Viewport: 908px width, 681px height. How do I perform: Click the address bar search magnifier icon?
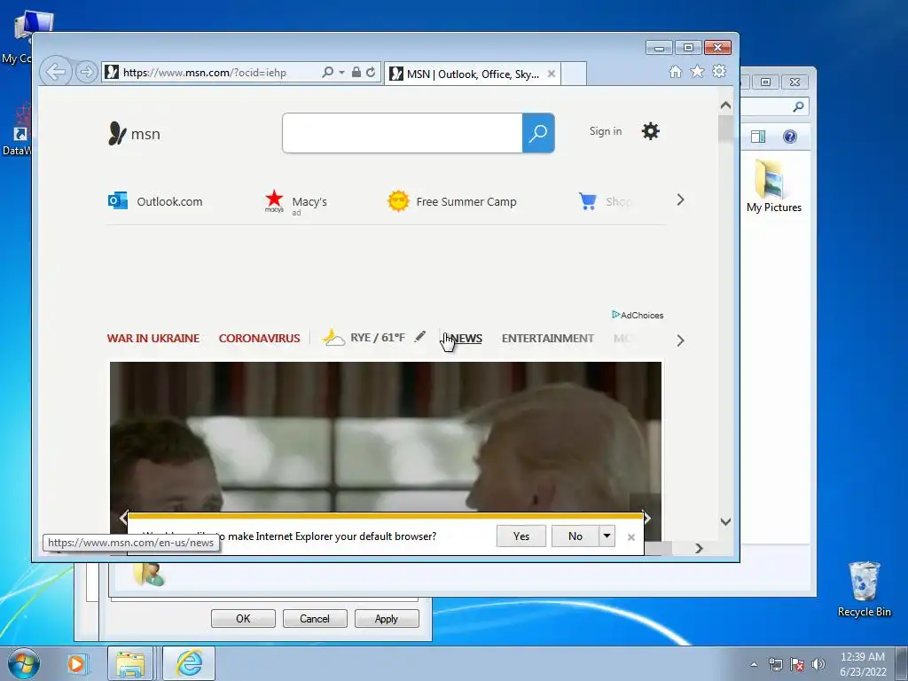[328, 73]
